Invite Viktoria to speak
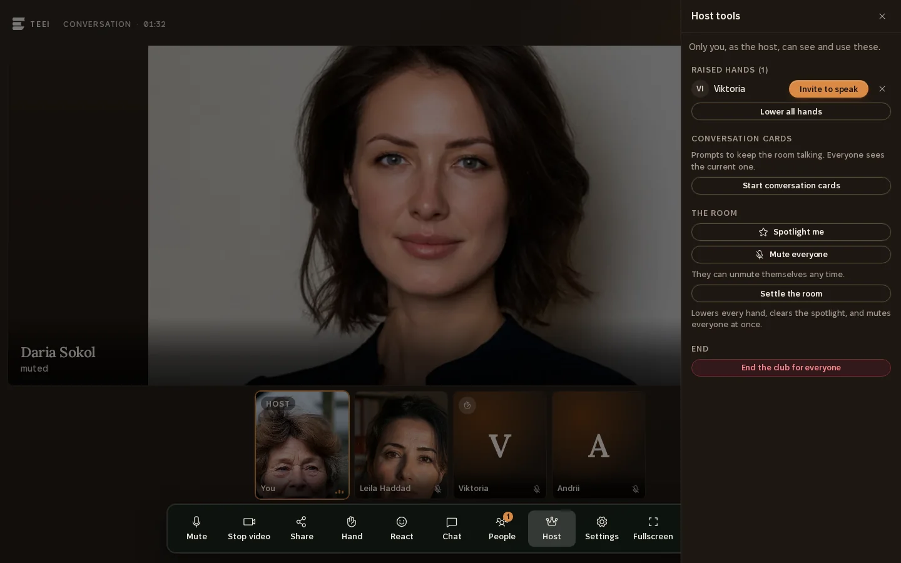Image resolution: width=901 pixels, height=563 pixels. click(828, 89)
